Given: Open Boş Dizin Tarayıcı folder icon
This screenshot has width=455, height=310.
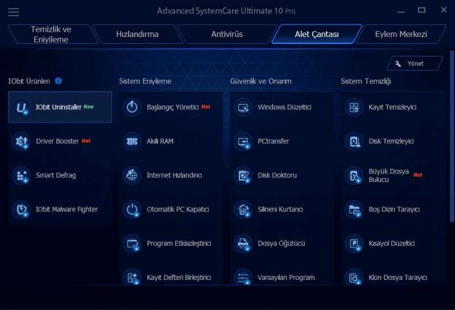Looking at the screenshot, I should click(354, 209).
